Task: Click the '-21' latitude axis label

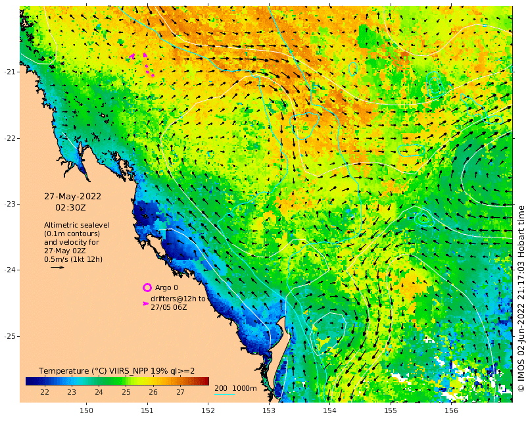Action: [9, 72]
